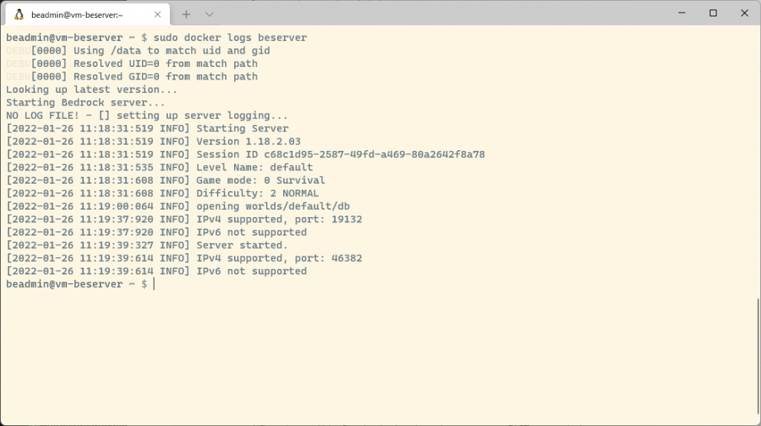This screenshot has height=426, width=761.
Task: Click 'Server started.' log entry
Action: click(x=147, y=245)
